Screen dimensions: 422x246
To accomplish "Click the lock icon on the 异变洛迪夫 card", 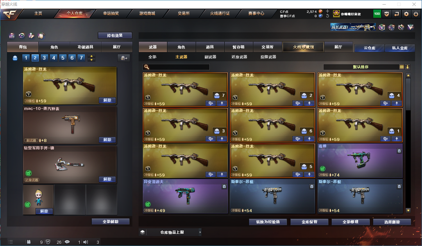I will click(x=224, y=187).
